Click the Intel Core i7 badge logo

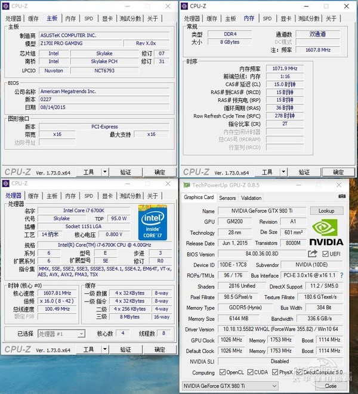(x=153, y=222)
